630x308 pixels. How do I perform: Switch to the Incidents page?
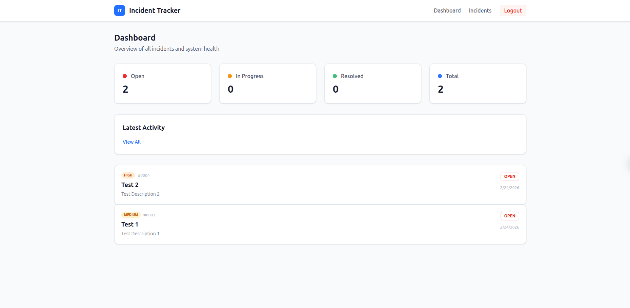pos(480,10)
